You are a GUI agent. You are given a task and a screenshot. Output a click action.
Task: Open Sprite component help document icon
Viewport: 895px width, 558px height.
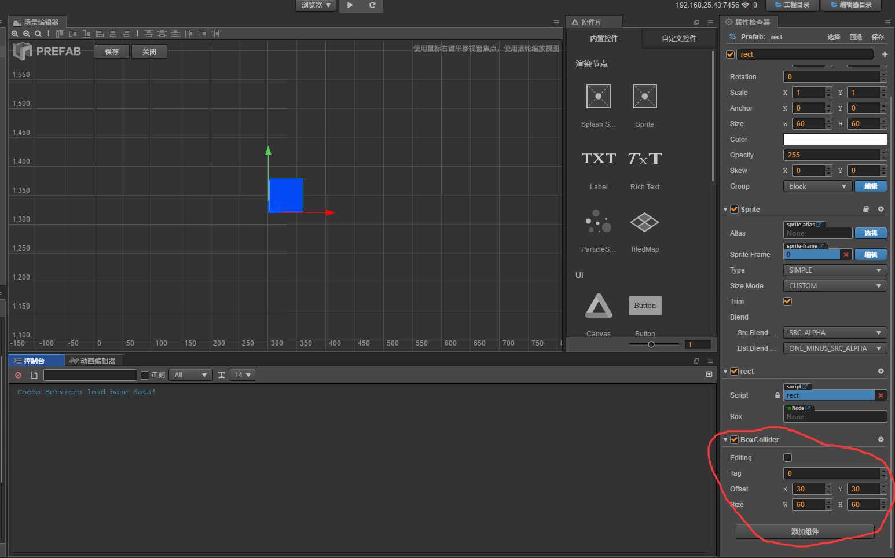[x=866, y=209]
